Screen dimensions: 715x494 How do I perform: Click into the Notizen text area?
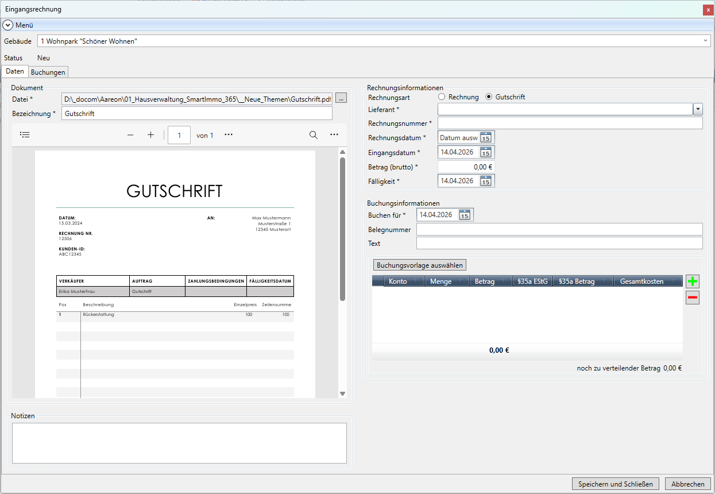[179, 443]
